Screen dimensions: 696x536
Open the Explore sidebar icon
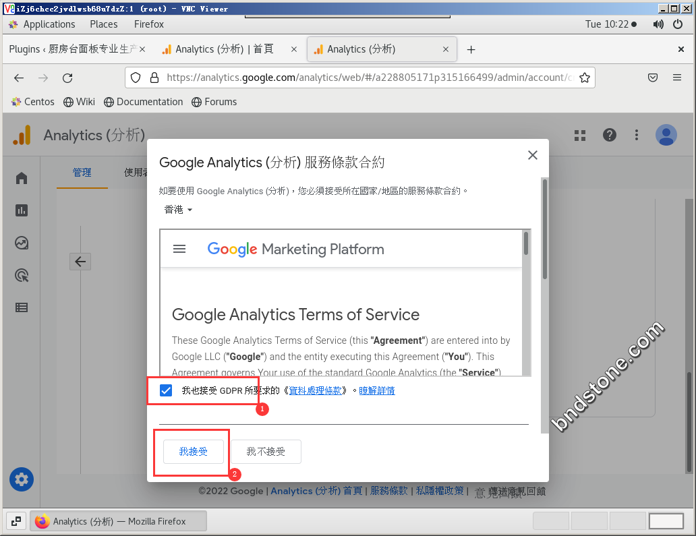[22, 243]
